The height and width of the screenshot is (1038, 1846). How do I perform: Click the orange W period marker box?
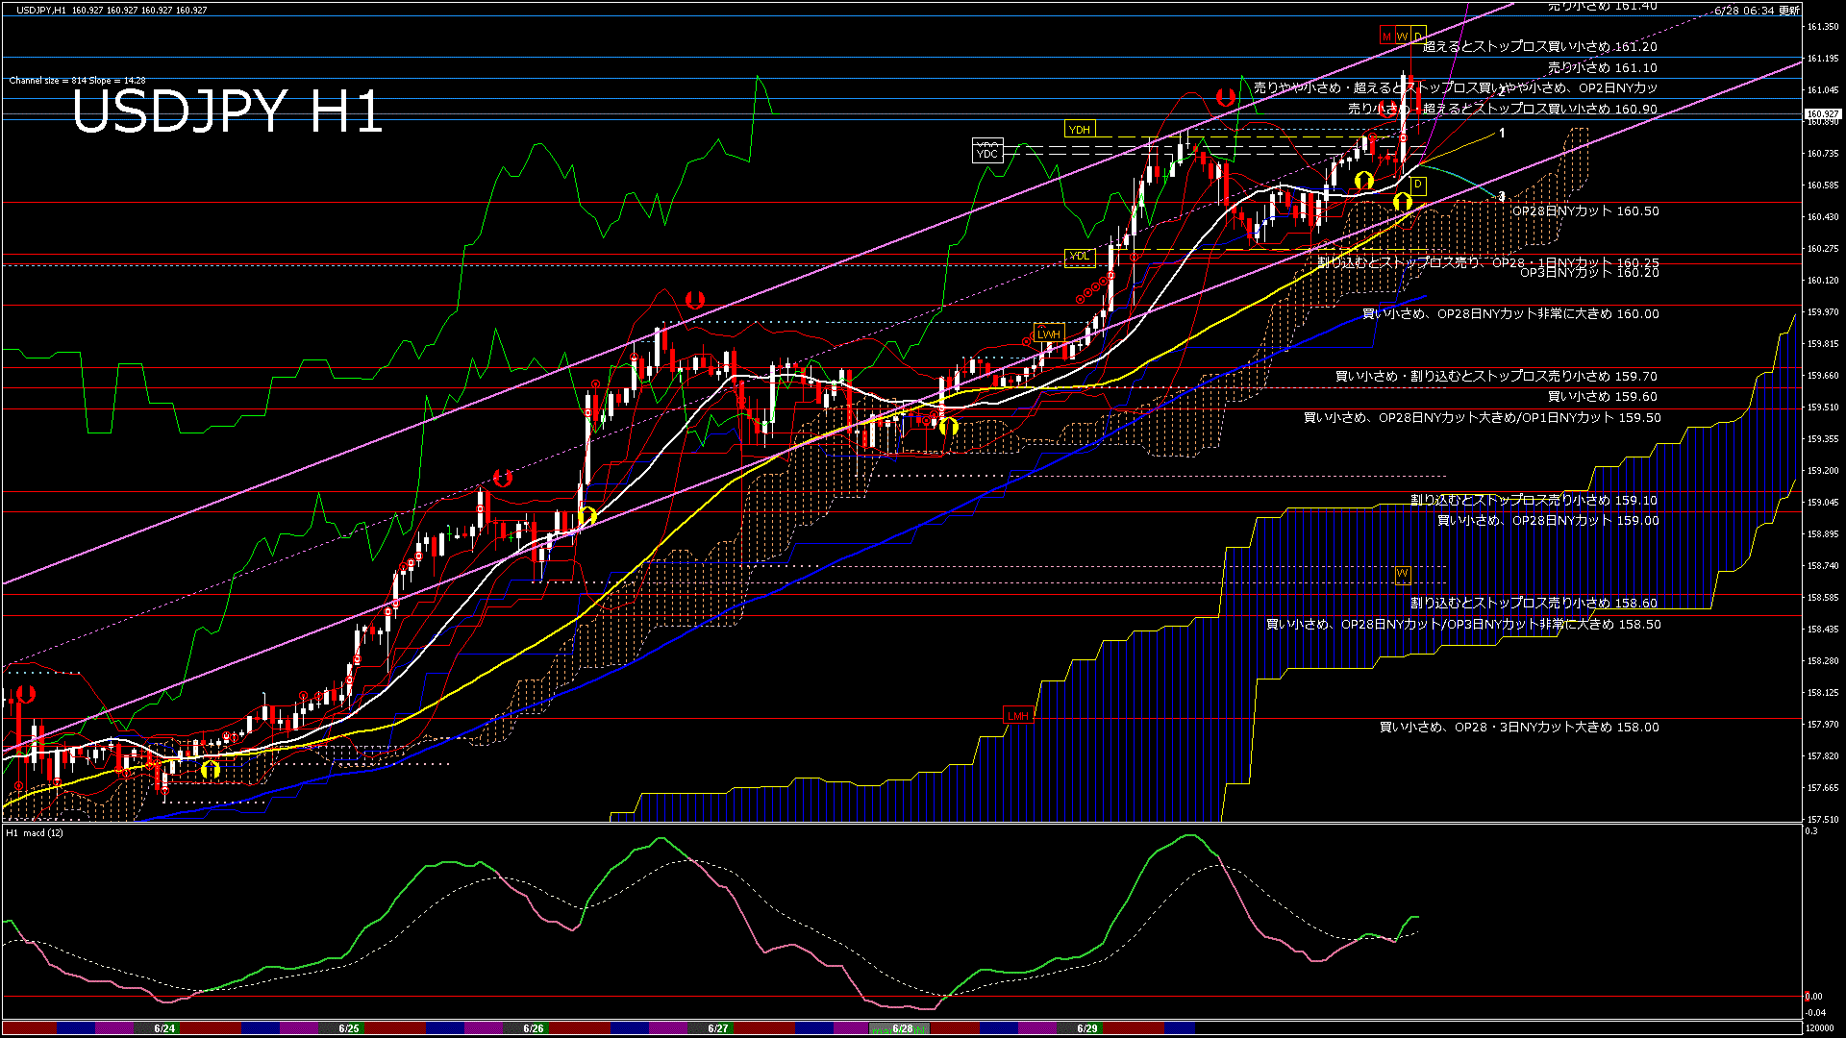(1402, 36)
